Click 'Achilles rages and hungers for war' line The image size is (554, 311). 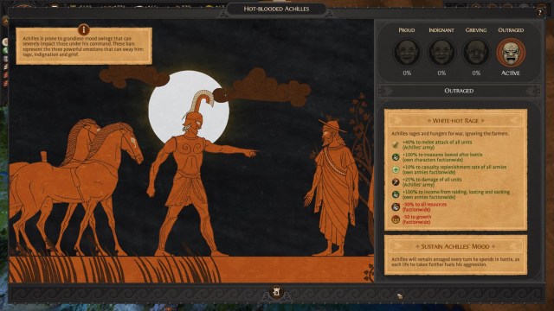(x=450, y=134)
